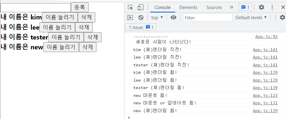This screenshot has width=286, height=119.
Task: Open DevTools settings gear
Action: (x=262, y=7)
